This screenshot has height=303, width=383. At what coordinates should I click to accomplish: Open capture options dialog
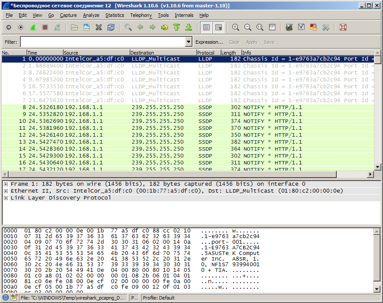click(x=21, y=27)
